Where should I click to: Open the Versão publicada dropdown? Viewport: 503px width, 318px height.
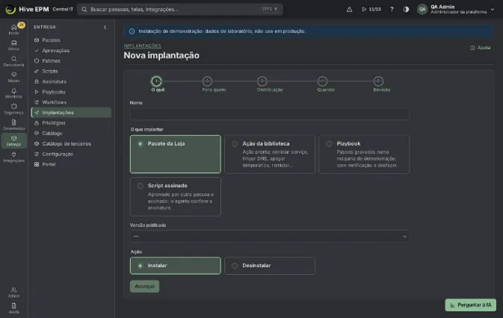(270, 237)
